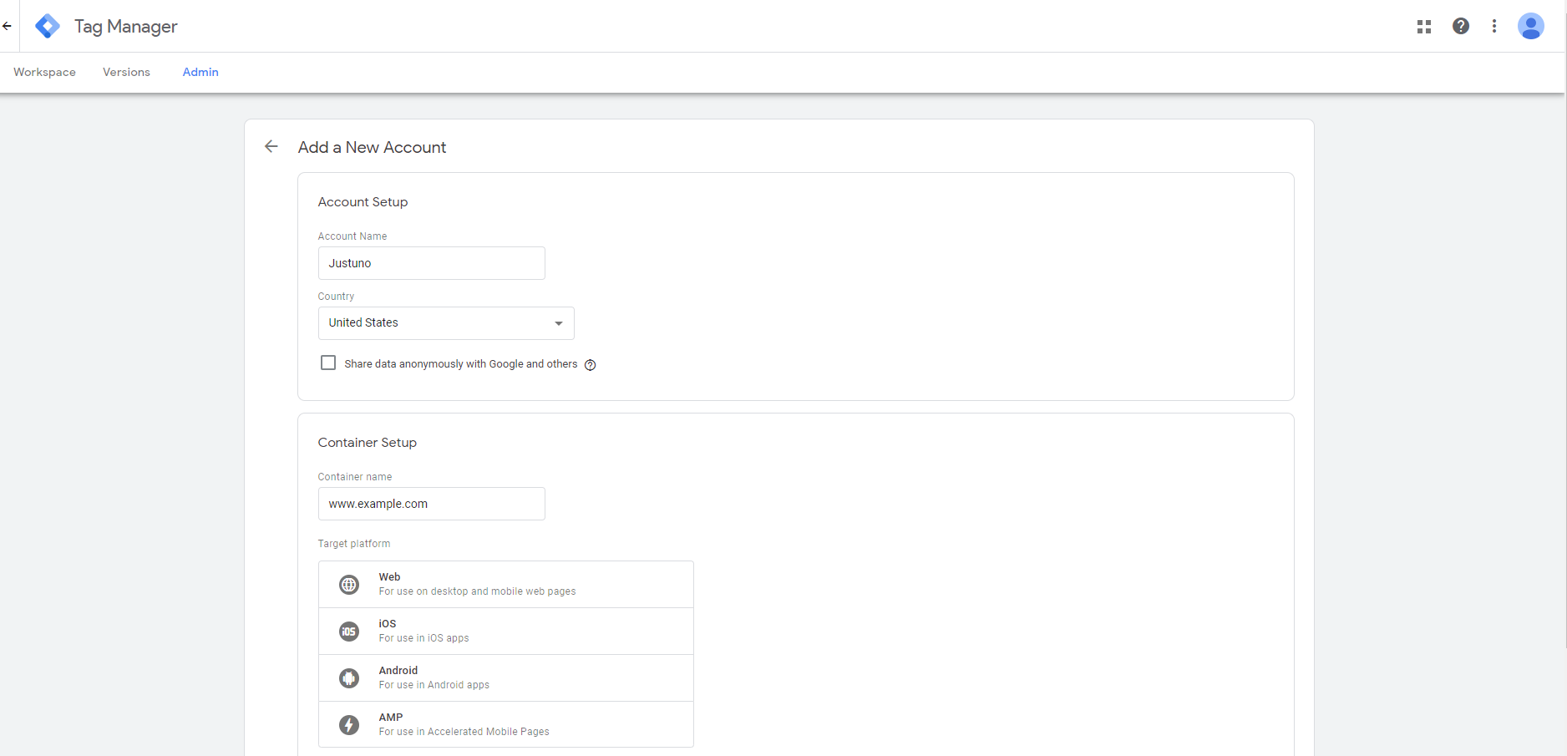Switch to the Versions tab

(125, 72)
